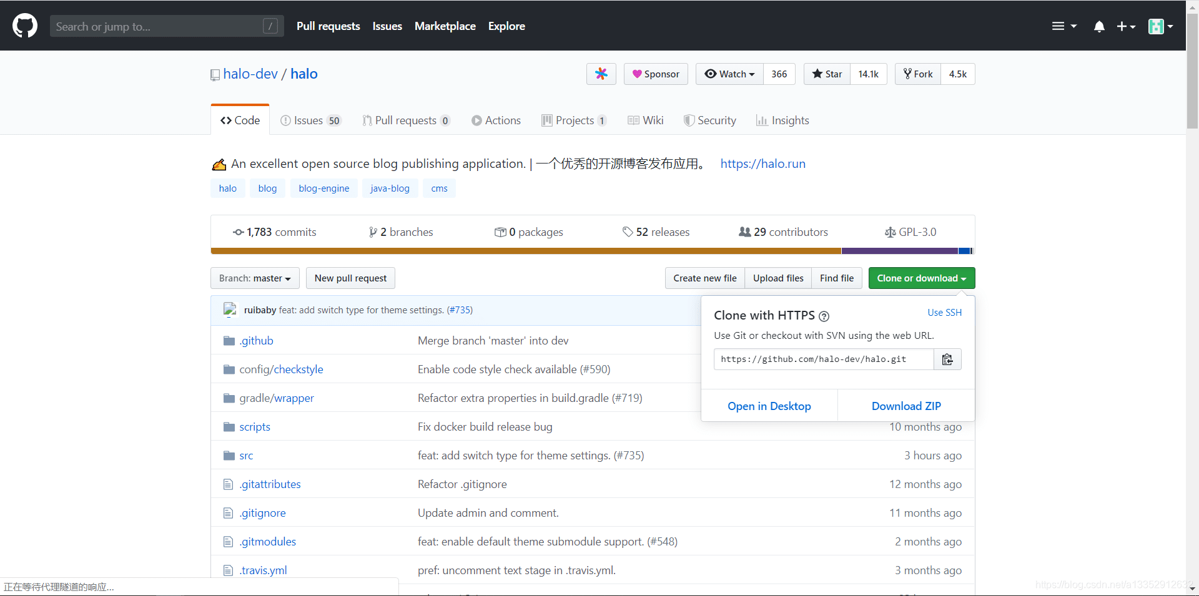
Task: Click the 4.5k forks count
Action: [958, 74]
